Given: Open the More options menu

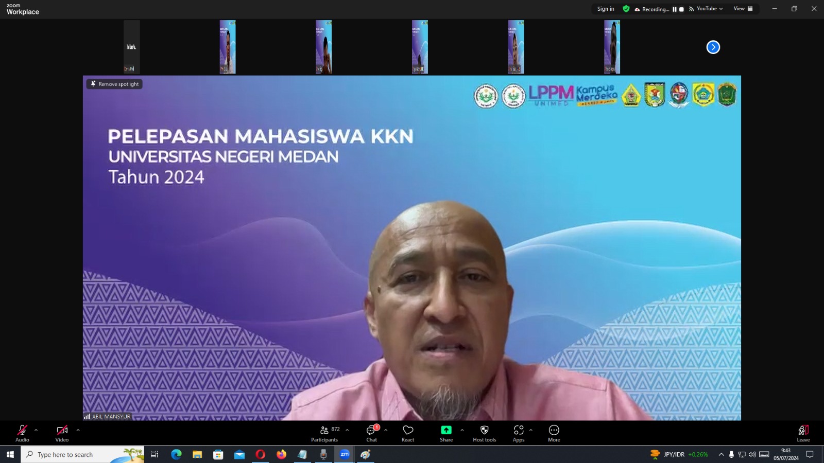Looking at the screenshot, I should (554, 433).
